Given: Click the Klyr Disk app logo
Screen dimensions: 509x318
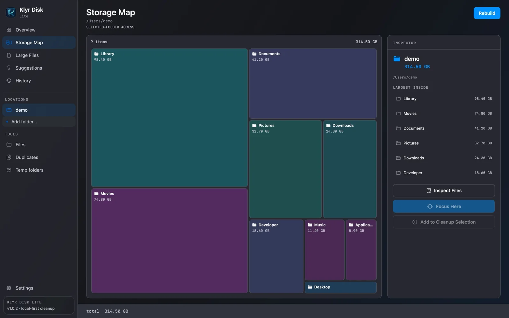Looking at the screenshot, I should click(11, 12).
